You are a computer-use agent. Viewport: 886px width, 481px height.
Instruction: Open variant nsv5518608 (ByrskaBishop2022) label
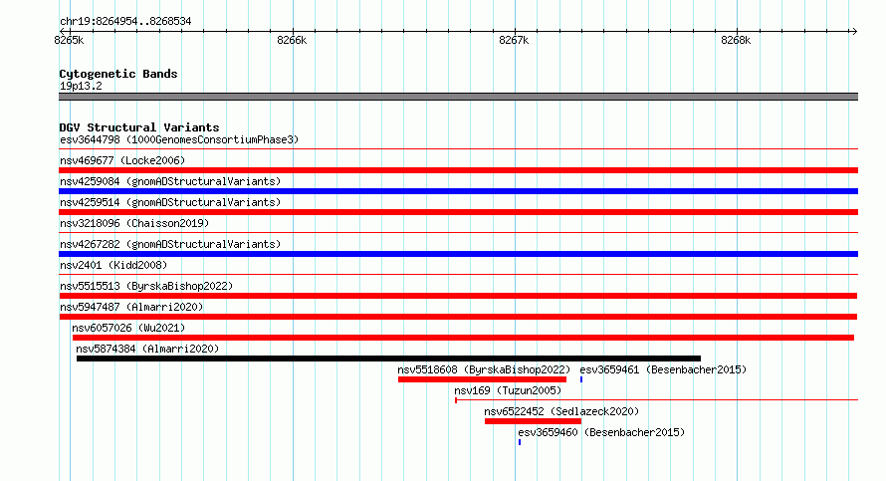point(484,369)
